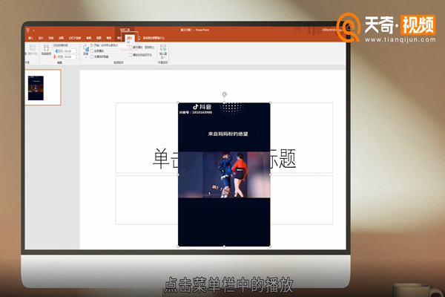Click the lightbulb Tell Me search icon
The image size is (445, 297).
(139, 37)
